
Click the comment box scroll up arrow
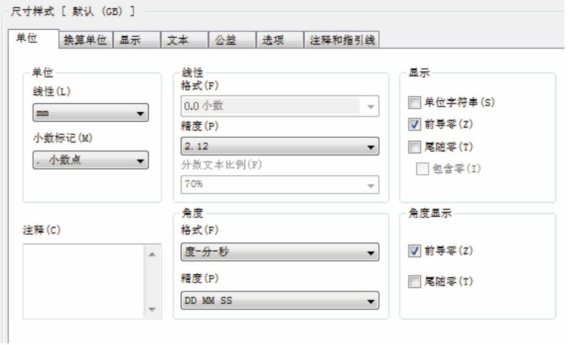tap(152, 254)
